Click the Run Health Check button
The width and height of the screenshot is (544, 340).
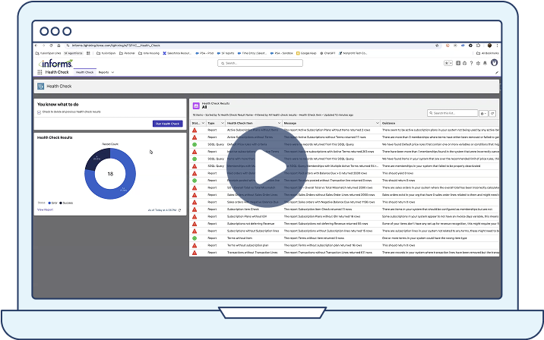click(x=168, y=124)
